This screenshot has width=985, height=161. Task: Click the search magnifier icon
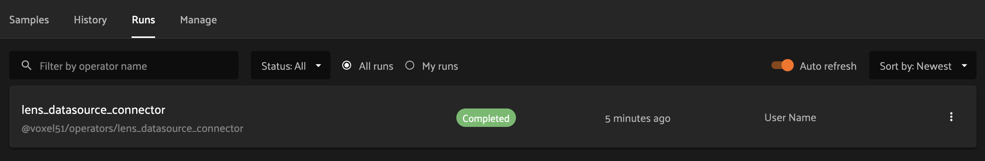click(x=27, y=66)
